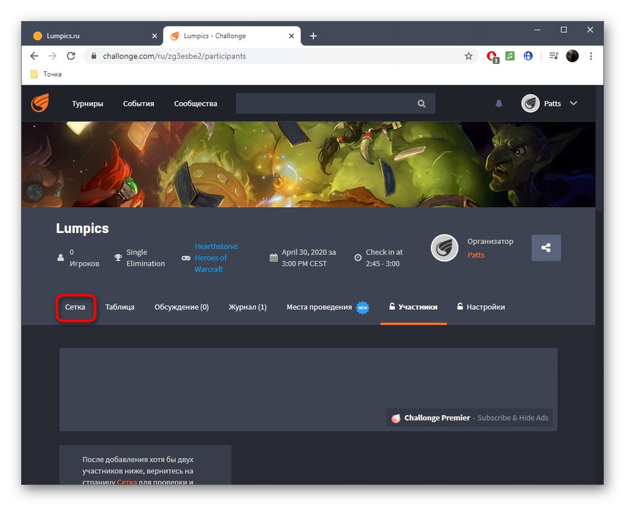Click the site search input field
This screenshot has height=506, width=625.
tap(336, 104)
